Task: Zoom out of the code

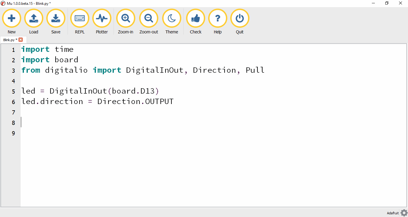Action: click(148, 18)
